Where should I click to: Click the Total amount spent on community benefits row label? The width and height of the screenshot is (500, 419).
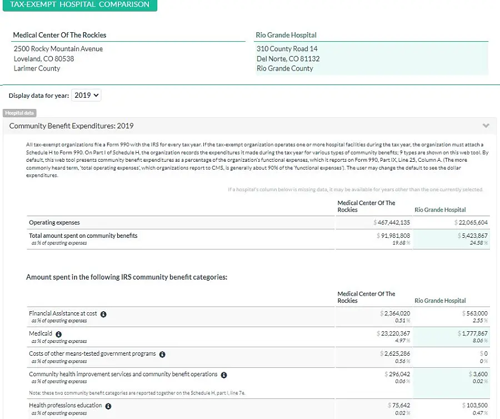point(83,236)
